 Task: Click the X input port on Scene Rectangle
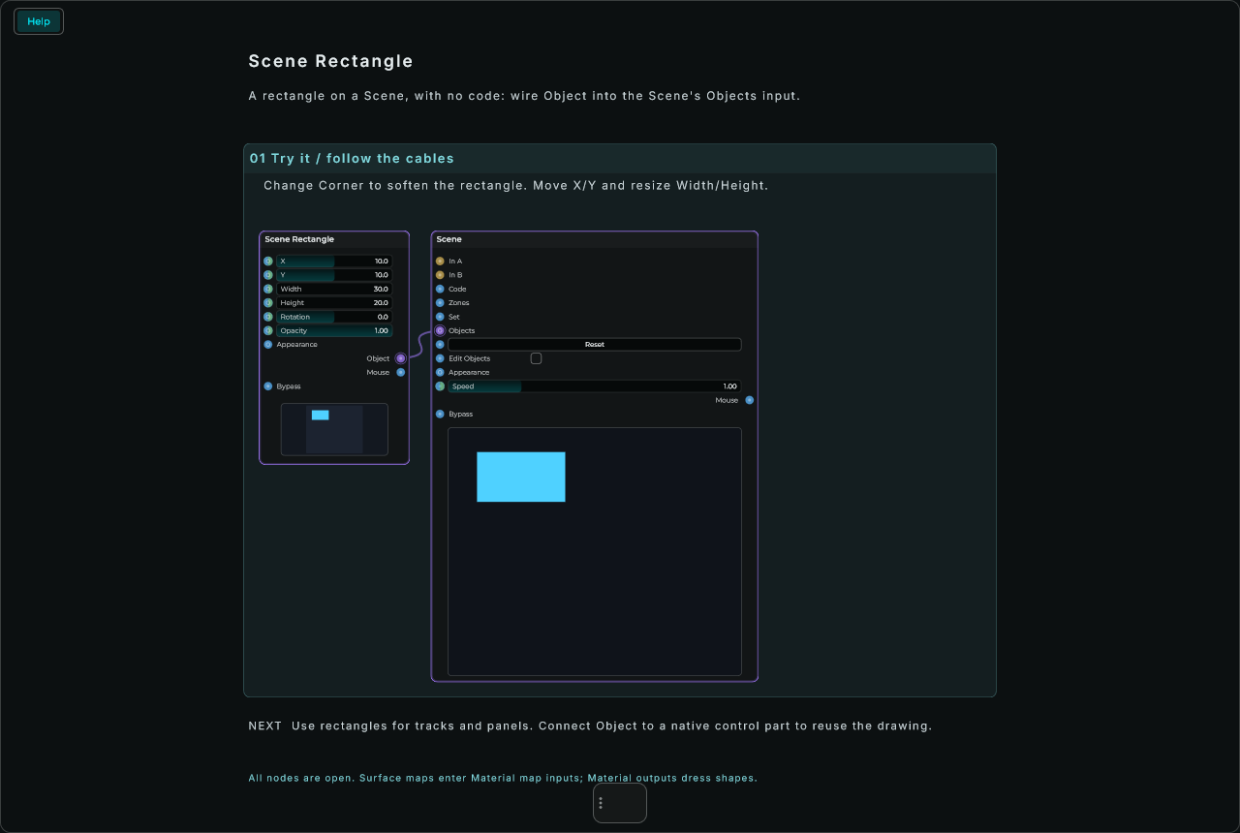(x=268, y=262)
